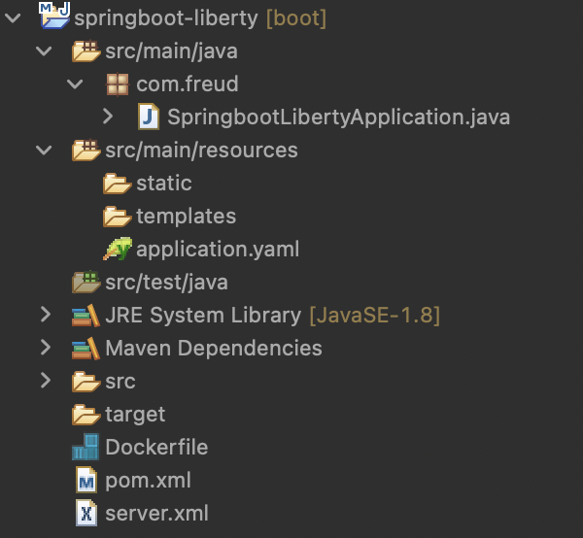
Task: Click the com.freud package icon
Action: click(118, 84)
